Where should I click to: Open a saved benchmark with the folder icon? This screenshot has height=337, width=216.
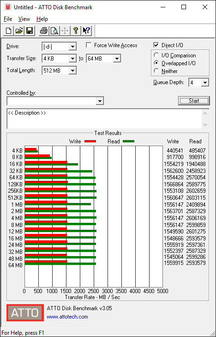[19, 31]
